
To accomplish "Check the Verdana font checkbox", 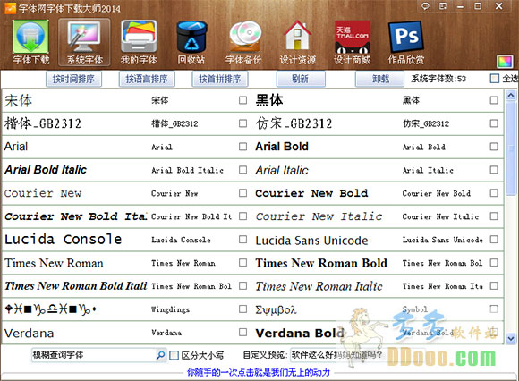I will [243, 332].
